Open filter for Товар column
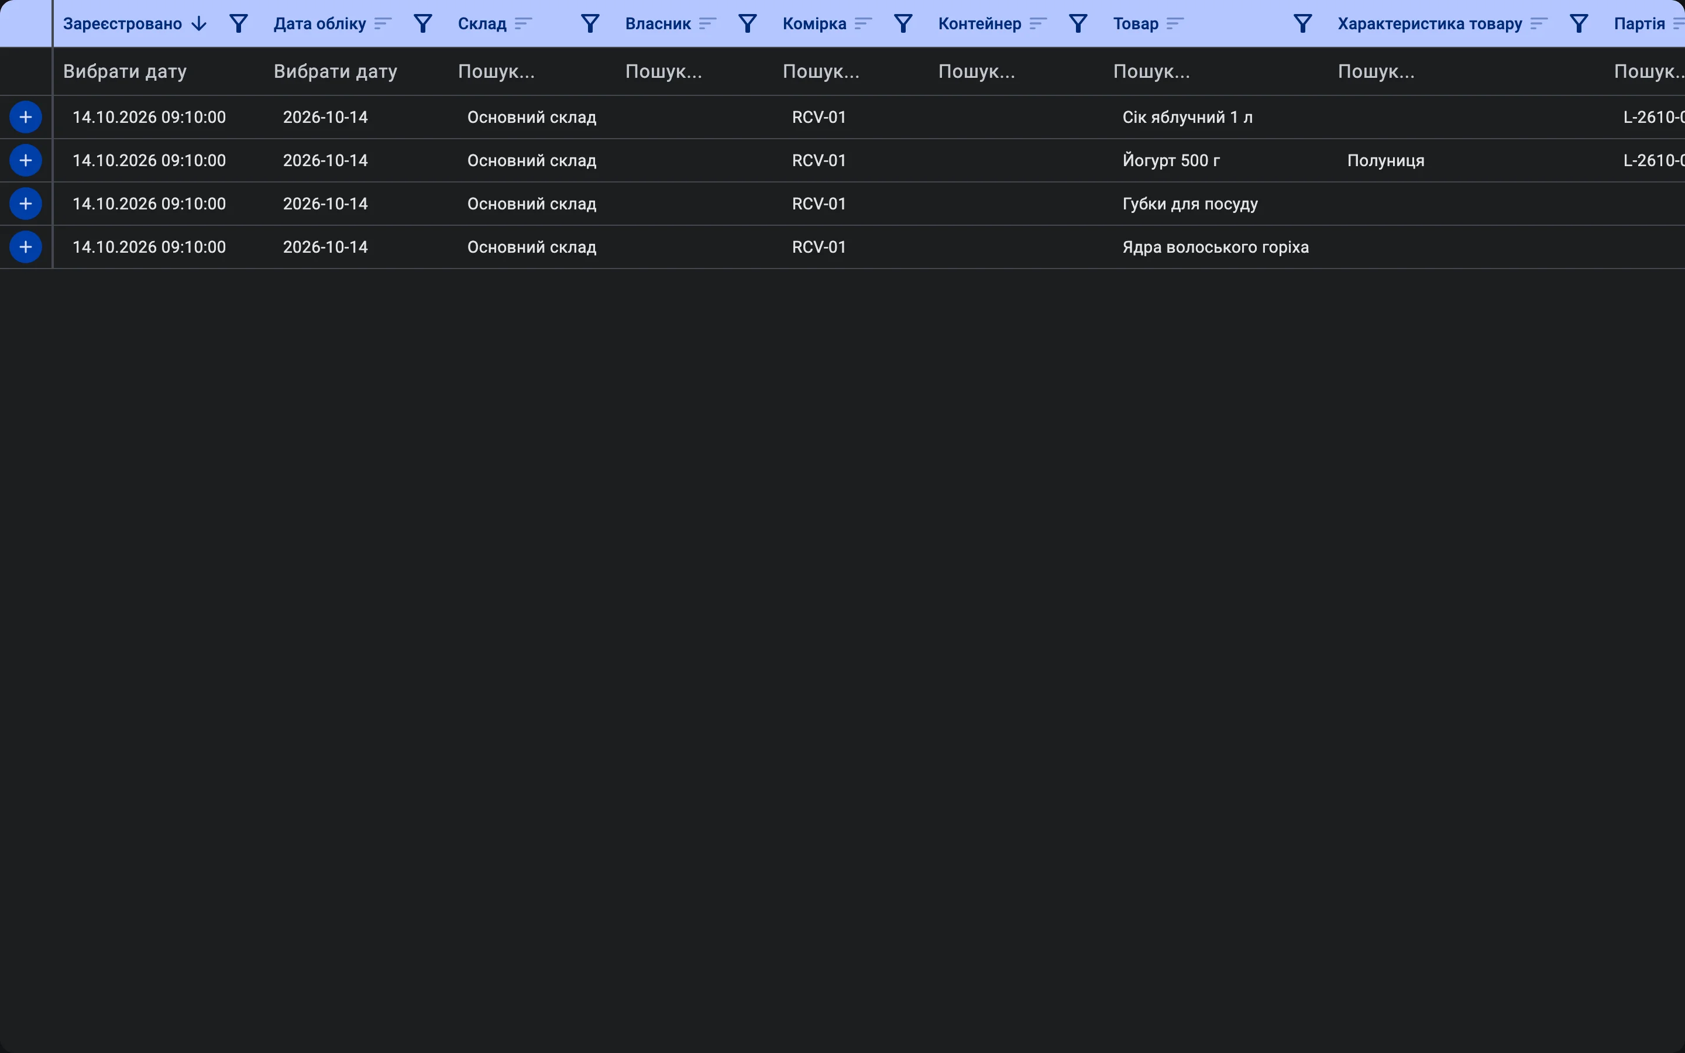This screenshot has height=1053, width=1685. (x=1303, y=23)
